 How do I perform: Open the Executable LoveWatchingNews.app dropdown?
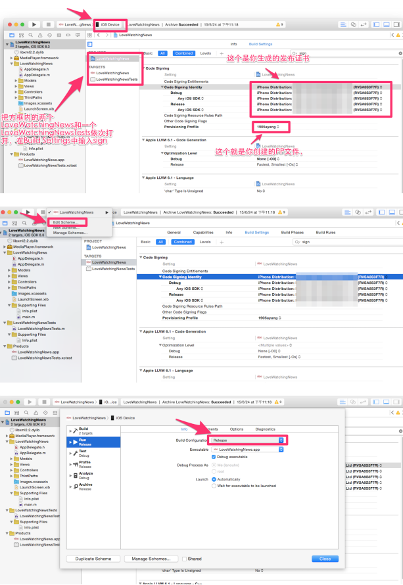point(247,450)
